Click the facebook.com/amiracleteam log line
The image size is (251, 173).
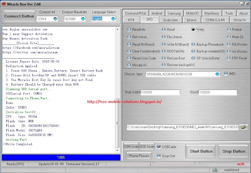point(31,48)
